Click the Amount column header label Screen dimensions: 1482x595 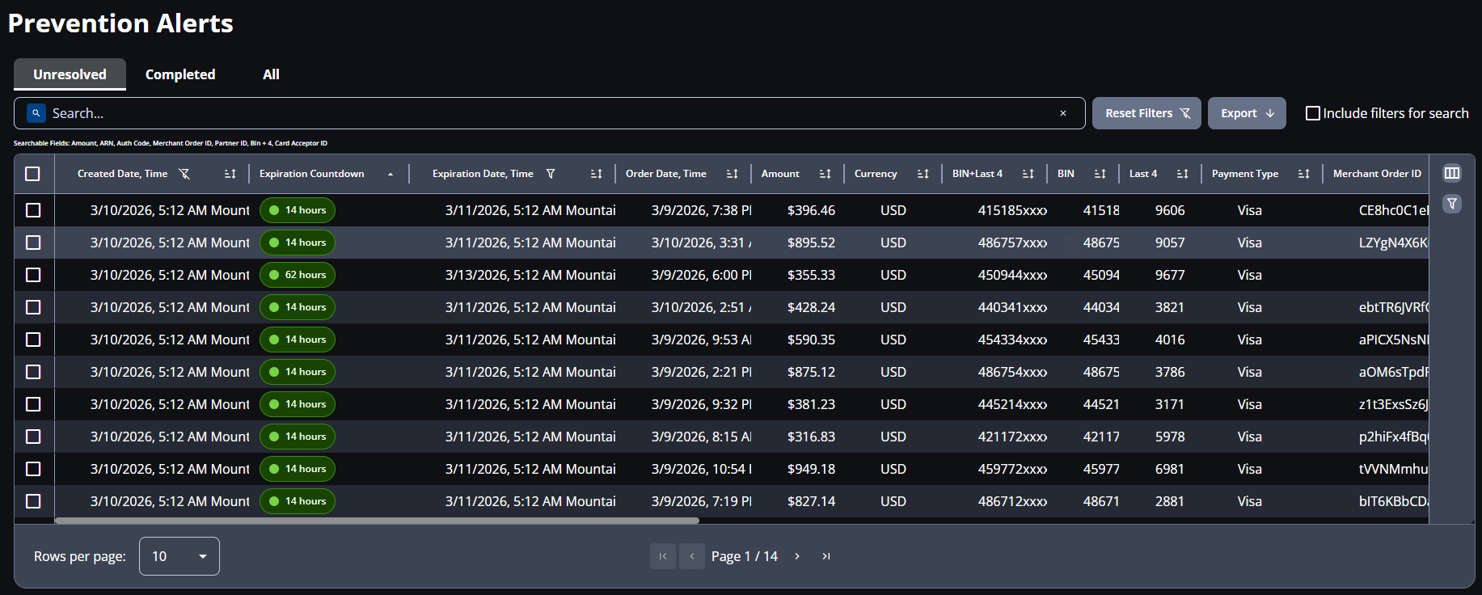[x=780, y=174]
